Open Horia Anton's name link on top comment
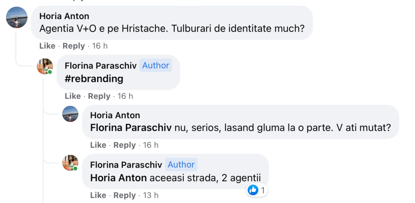Image resolution: width=415 pixels, height=203 pixels. click(64, 16)
